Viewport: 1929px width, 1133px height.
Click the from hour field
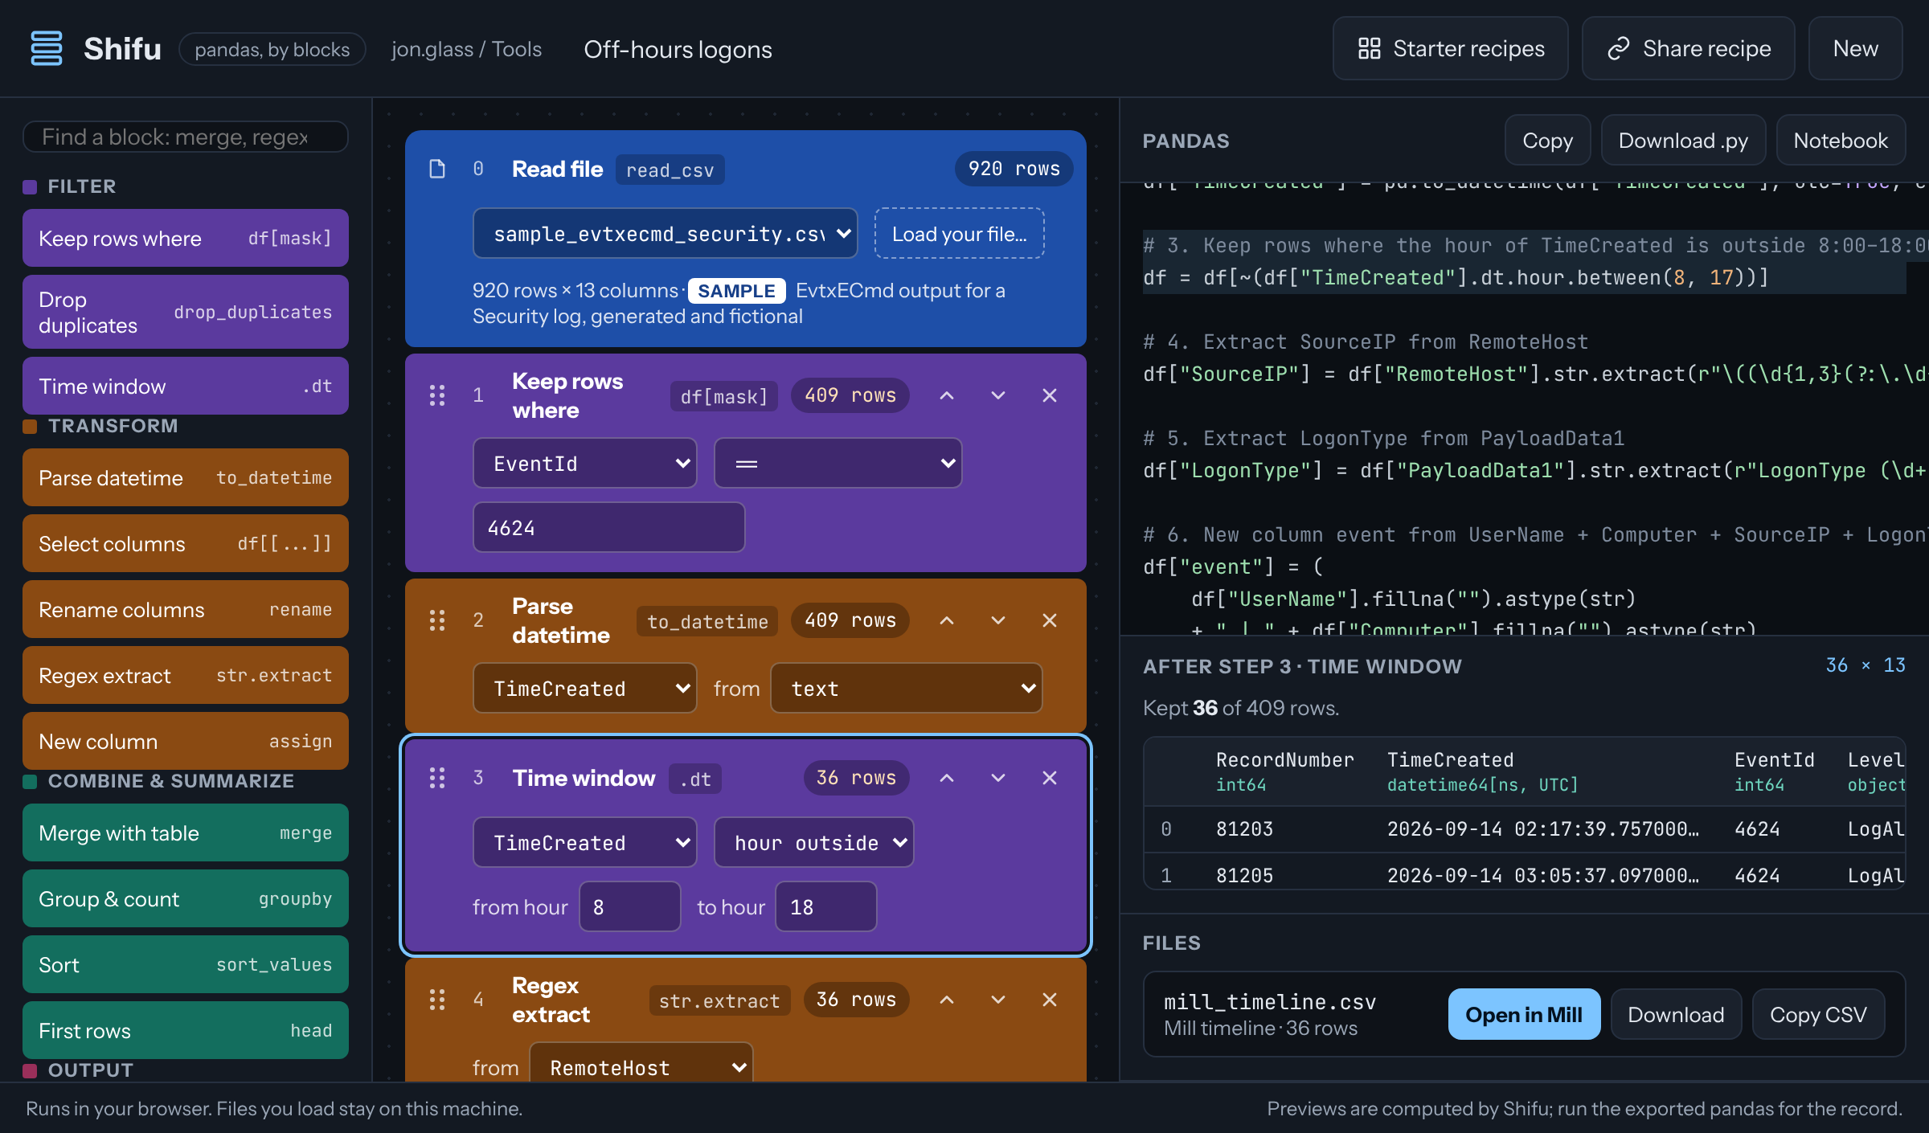(x=630, y=907)
